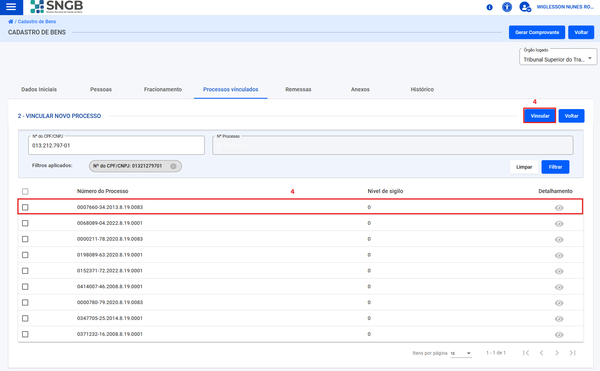
Task: View details of process 0198089-63.2020.8.19.0001
Action: pos(559,256)
